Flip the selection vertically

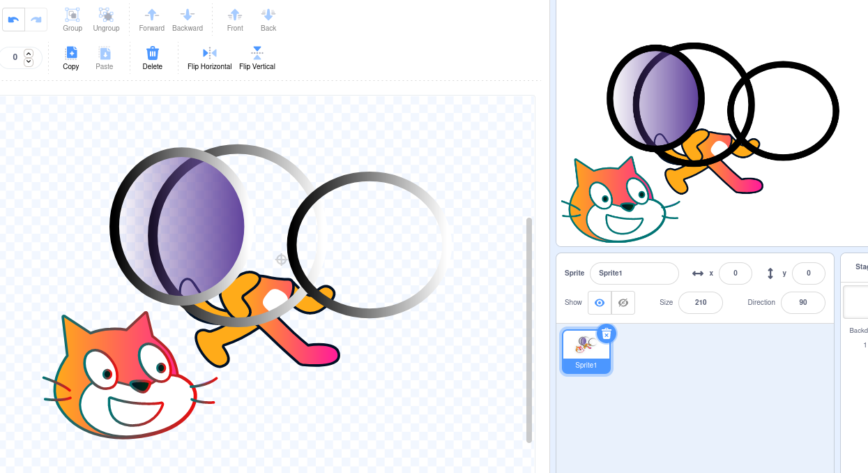pos(257,58)
